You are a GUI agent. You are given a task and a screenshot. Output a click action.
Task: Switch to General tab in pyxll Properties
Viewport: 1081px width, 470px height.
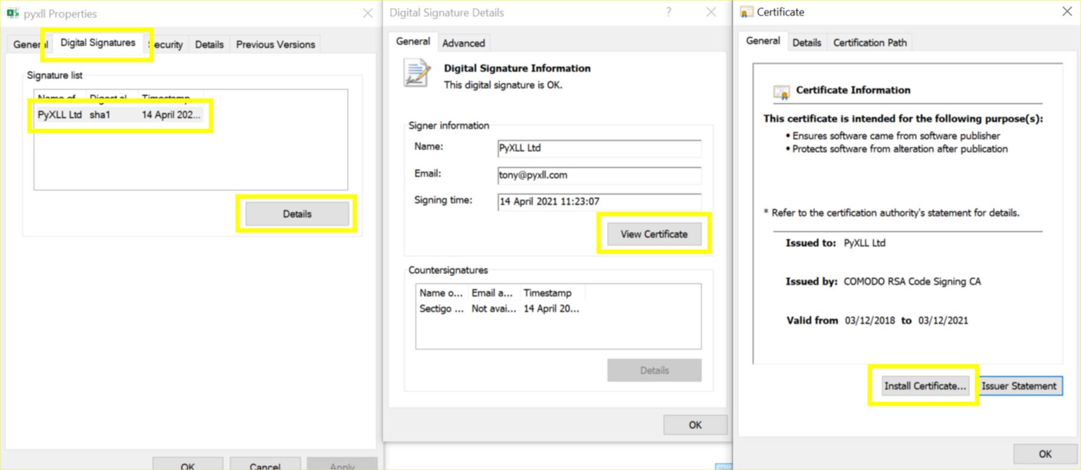point(30,44)
